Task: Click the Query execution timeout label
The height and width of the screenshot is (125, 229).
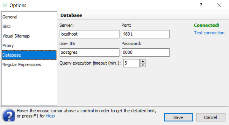Action: tap(90, 63)
